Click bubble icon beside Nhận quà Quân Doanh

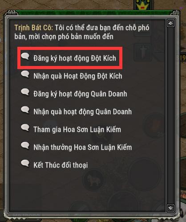[25, 110]
